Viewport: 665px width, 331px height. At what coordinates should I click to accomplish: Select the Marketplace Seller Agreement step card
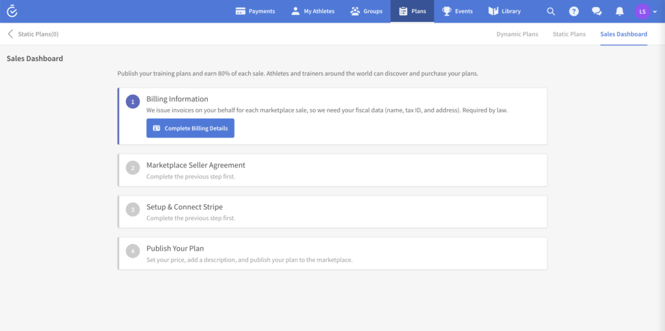(x=332, y=170)
